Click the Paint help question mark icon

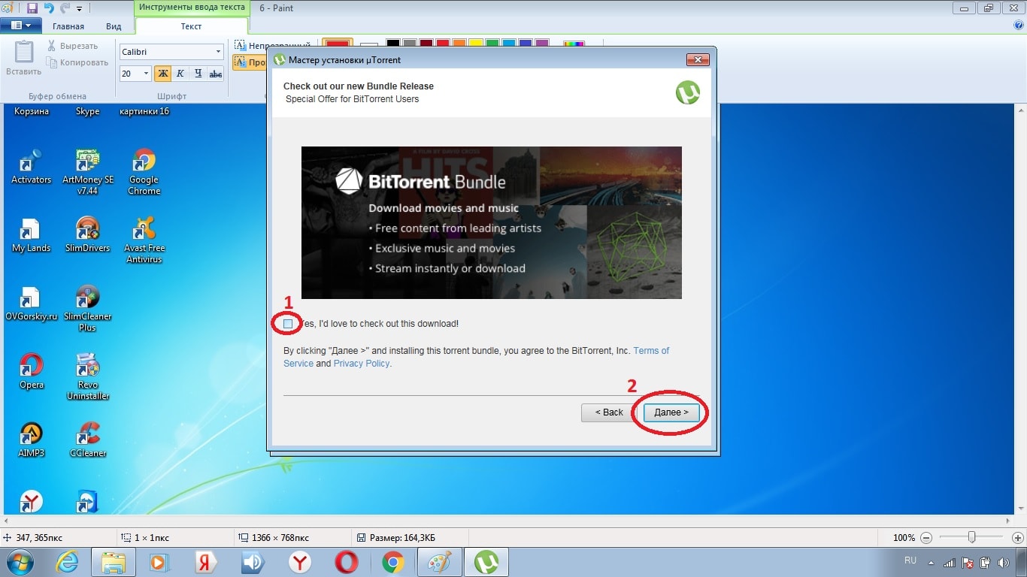(x=1019, y=26)
